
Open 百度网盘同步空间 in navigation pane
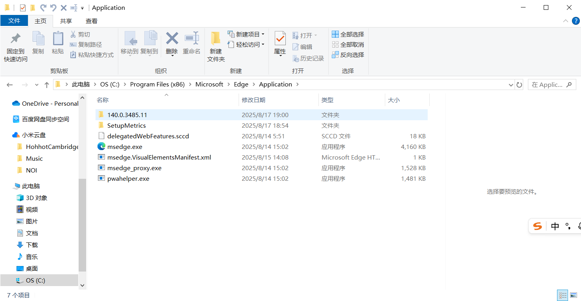coord(41,119)
